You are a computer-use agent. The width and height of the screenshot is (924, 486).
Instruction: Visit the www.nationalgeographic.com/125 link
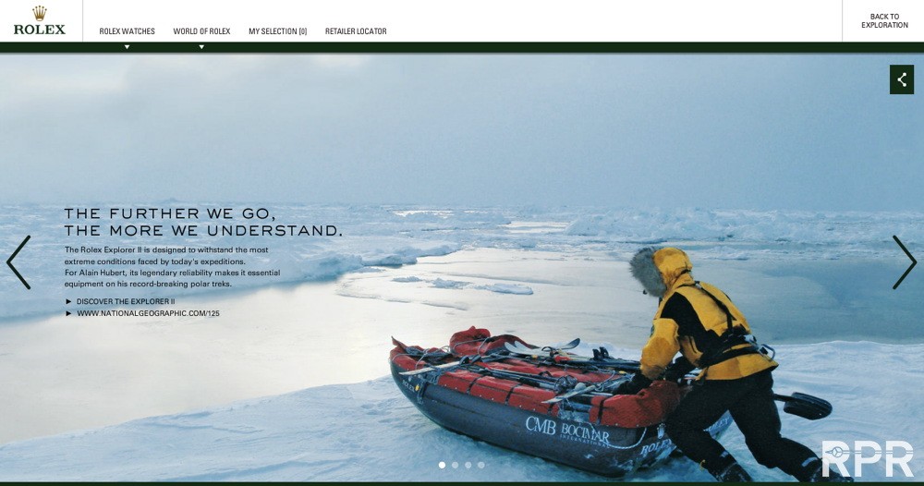(148, 313)
